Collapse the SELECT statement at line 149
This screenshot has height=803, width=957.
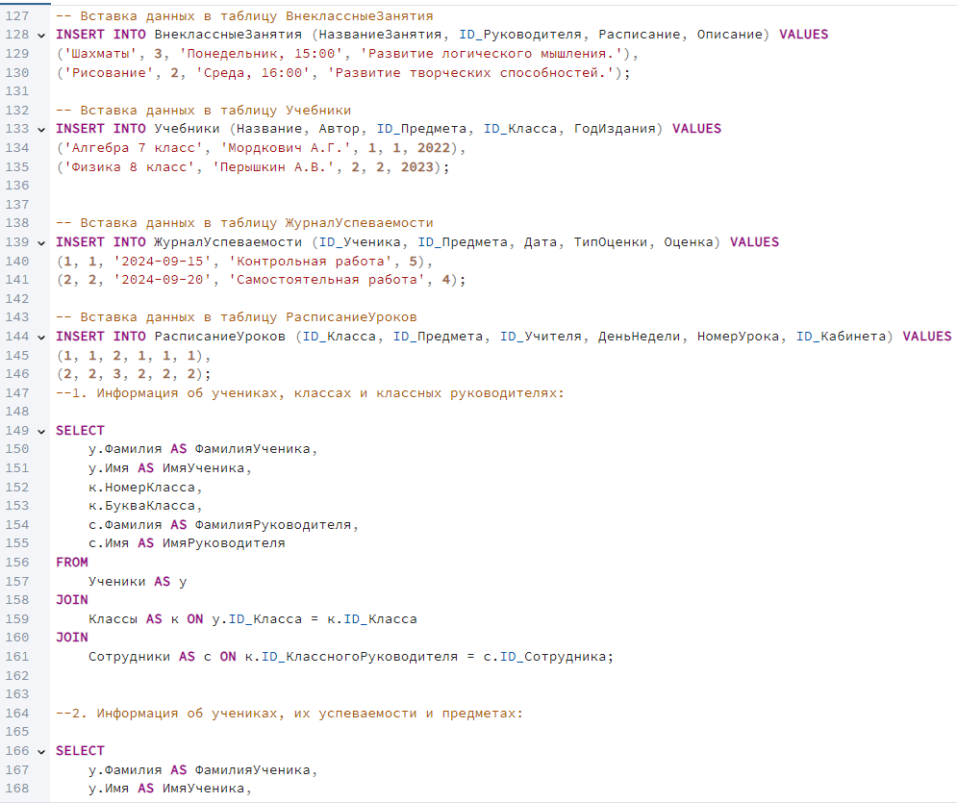pyautogui.click(x=41, y=432)
